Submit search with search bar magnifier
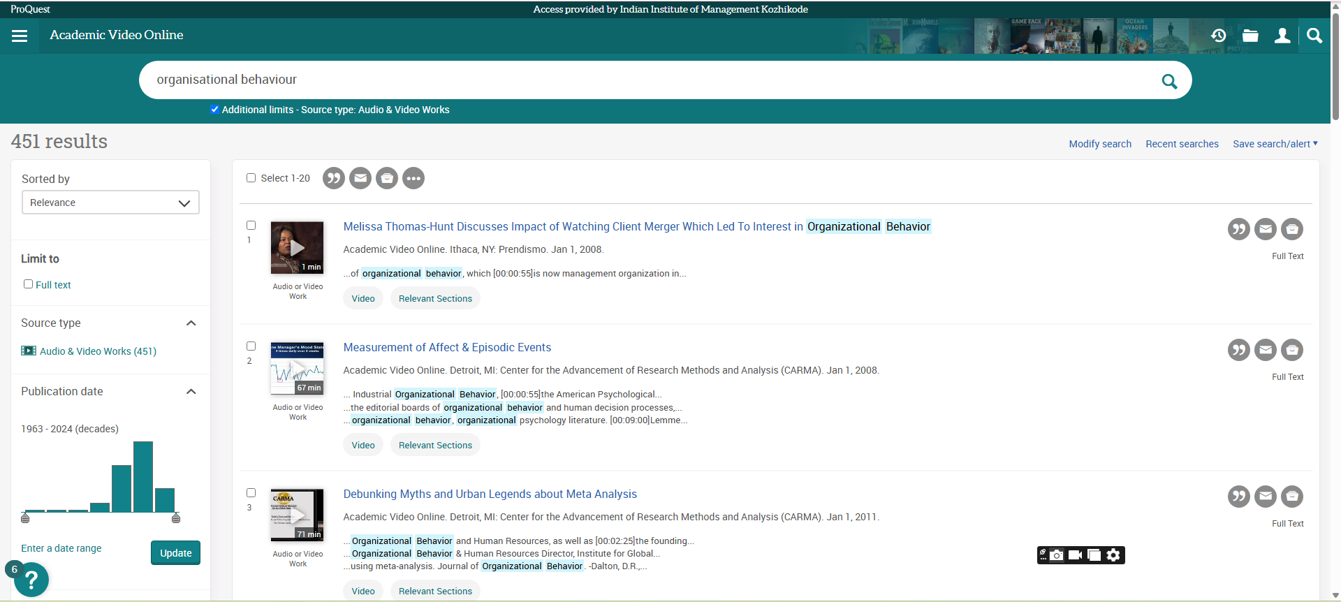Viewport: 1341px width, 602px height. [x=1168, y=81]
